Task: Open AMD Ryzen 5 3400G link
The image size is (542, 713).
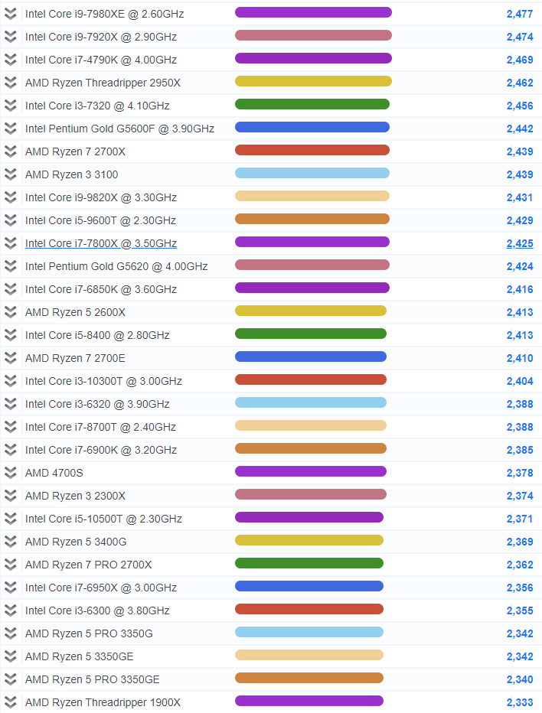Action: click(x=76, y=542)
